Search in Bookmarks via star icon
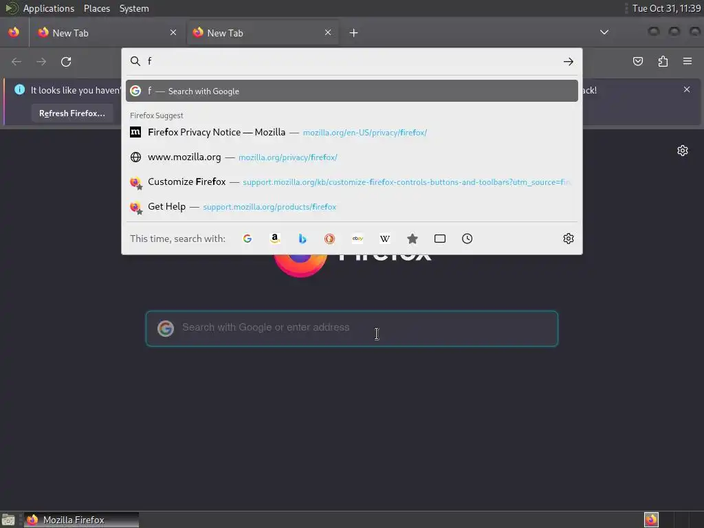 412,239
